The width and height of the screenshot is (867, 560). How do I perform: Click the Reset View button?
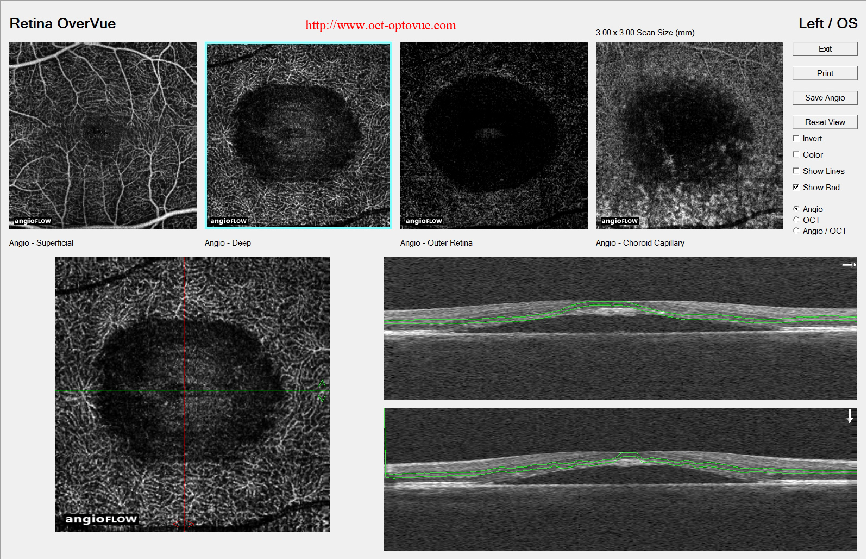coord(825,122)
